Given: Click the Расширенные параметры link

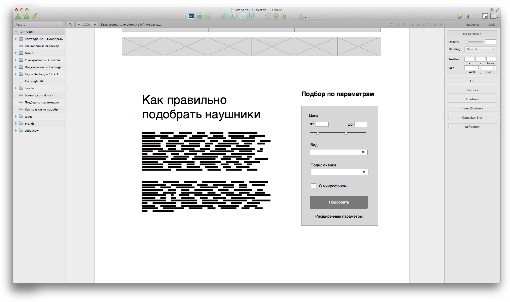Looking at the screenshot, I should coord(339,216).
